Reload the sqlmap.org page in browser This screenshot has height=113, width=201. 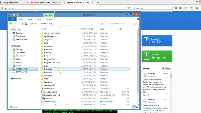click(x=129, y=8)
